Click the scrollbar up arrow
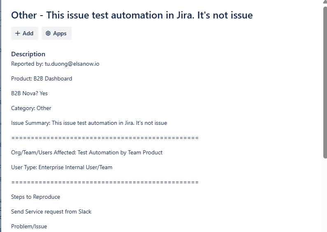327x232 pixels. (x=325, y=2)
